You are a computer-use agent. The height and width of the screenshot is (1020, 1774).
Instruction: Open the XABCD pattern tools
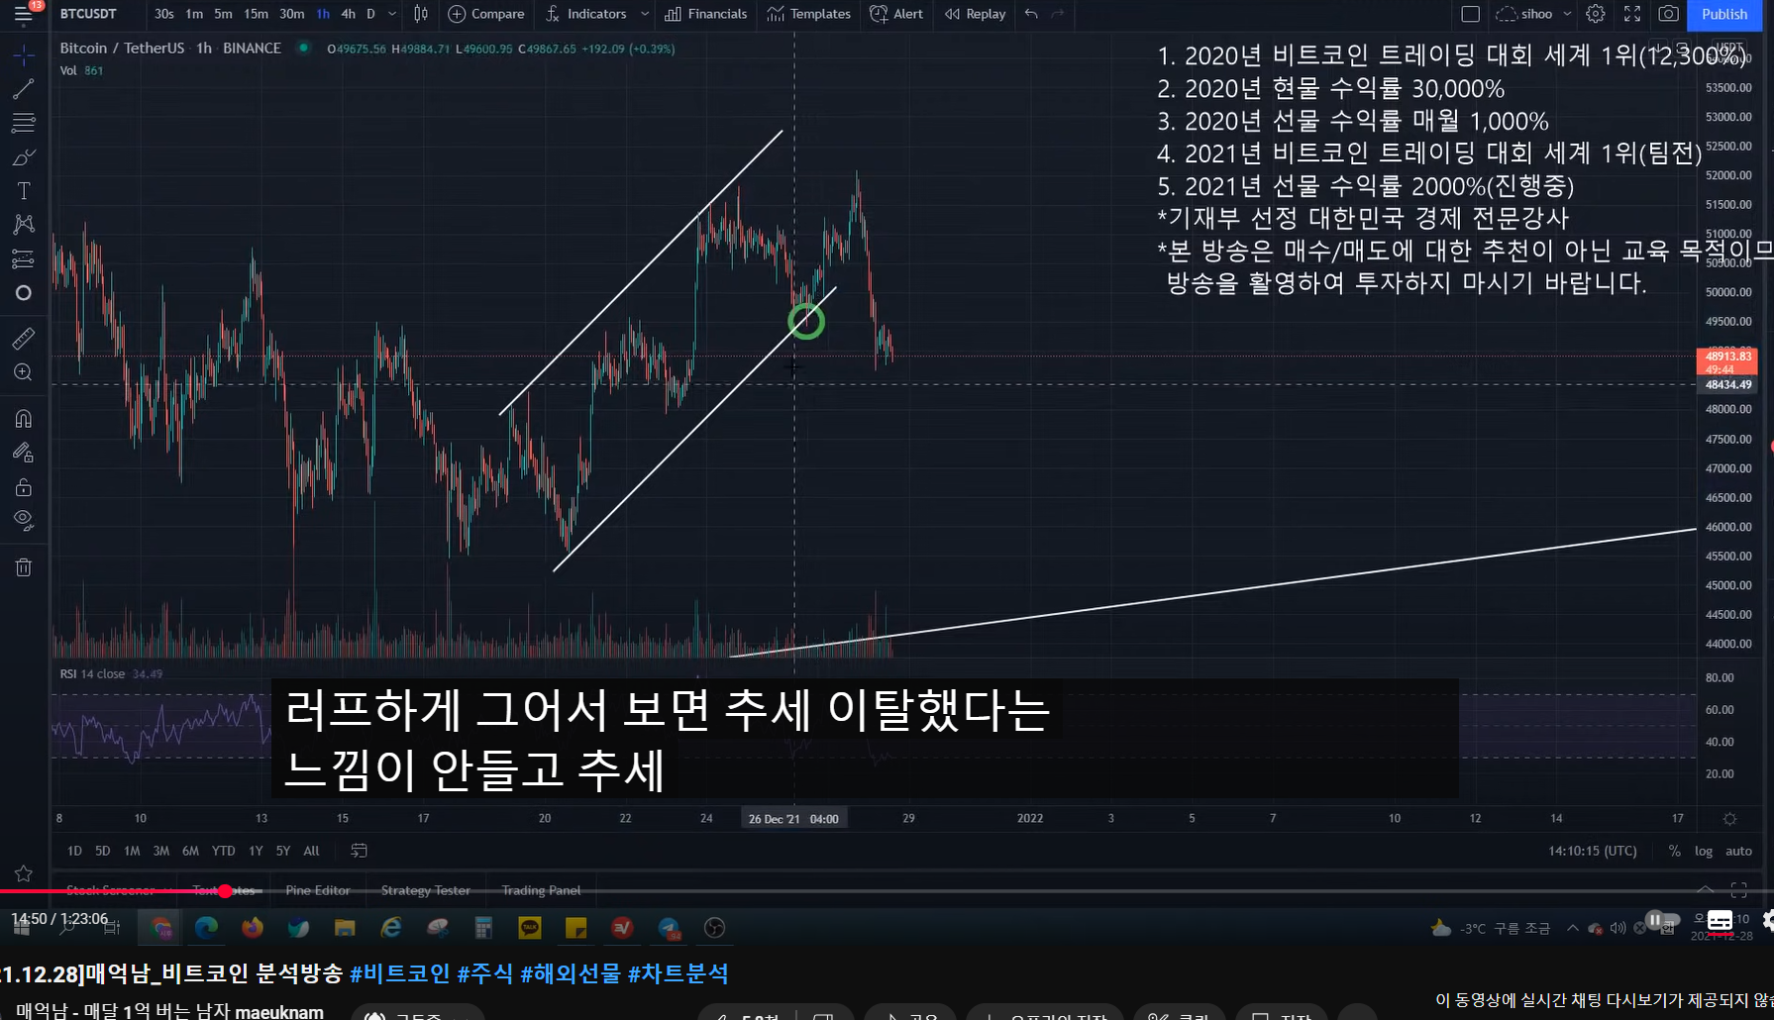23,225
